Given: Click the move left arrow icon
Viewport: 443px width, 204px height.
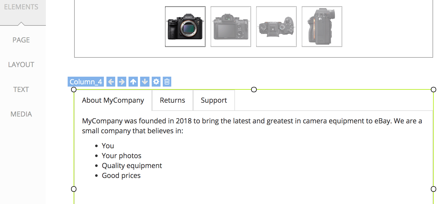Looking at the screenshot, I should click(111, 82).
